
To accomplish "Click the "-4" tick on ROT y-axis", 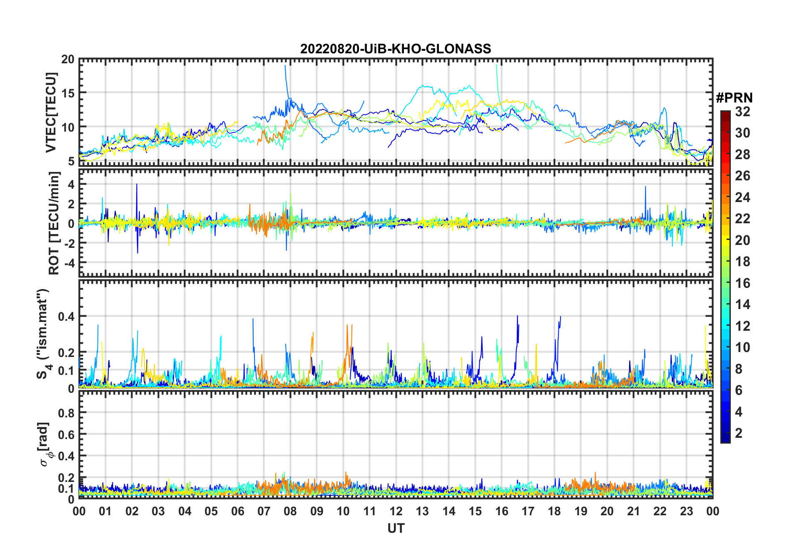I will tap(69, 263).
